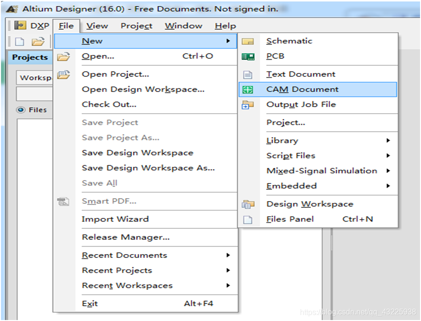Launch the Import Wizard entry
Image resolution: width=421 pixels, height=321 pixels.
pos(146,219)
